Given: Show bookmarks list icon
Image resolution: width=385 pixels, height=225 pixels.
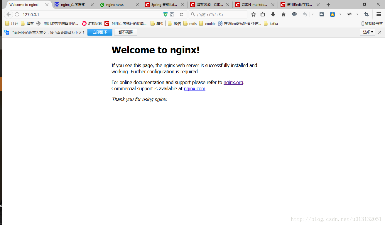Looking at the screenshot, I should coord(263,14).
